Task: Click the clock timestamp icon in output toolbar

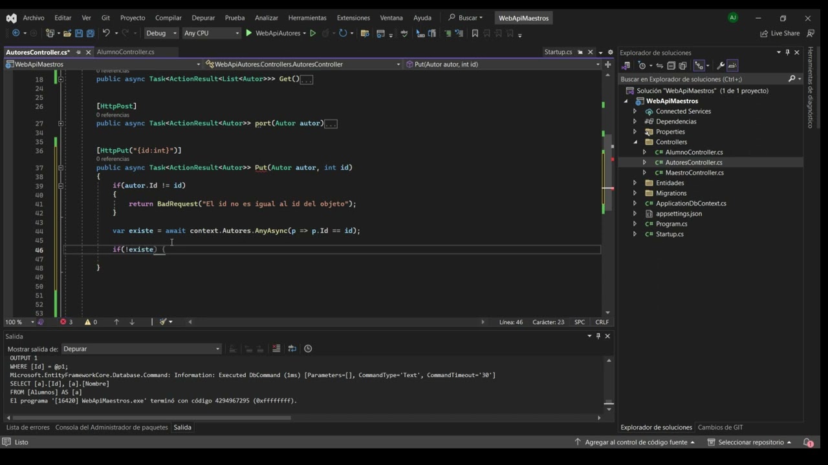Action: (x=308, y=349)
